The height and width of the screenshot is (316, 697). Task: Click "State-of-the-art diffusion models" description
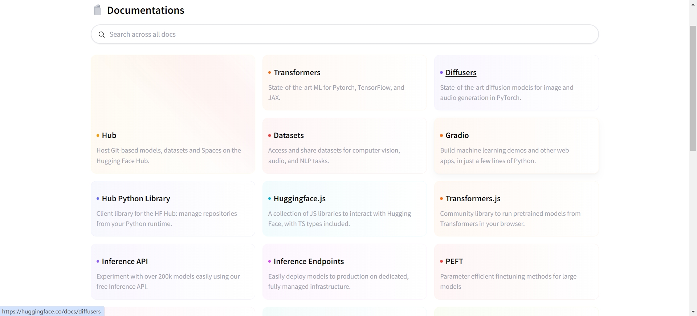pyautogui.click(x=507, y=93)
